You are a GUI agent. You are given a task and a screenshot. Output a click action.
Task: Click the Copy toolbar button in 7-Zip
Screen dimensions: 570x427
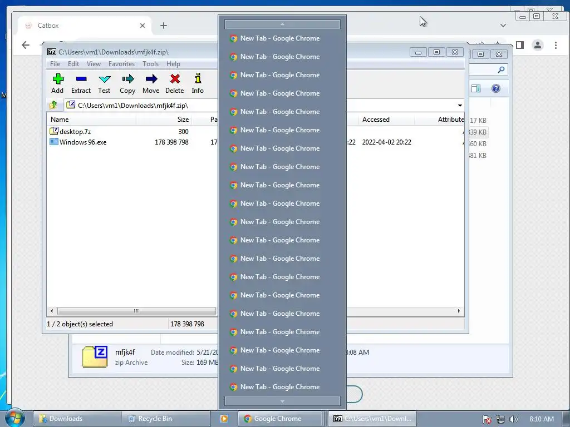point(127,84)
